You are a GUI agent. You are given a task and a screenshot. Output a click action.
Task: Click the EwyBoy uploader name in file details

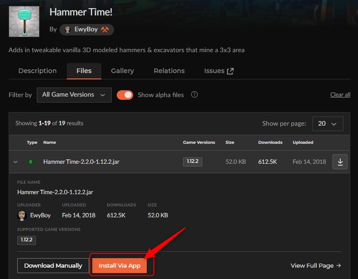(x=40, y=215)
